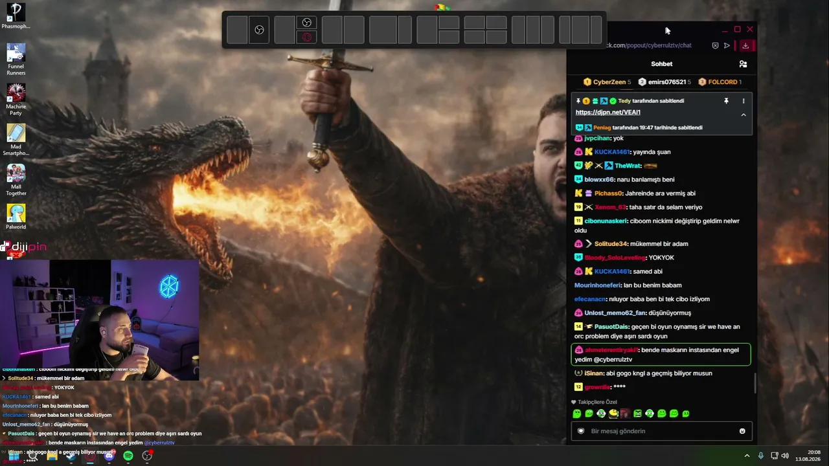Open the Funnel Runners desktop shortcut
Screen dimensions: 829x466
[16, 59]
